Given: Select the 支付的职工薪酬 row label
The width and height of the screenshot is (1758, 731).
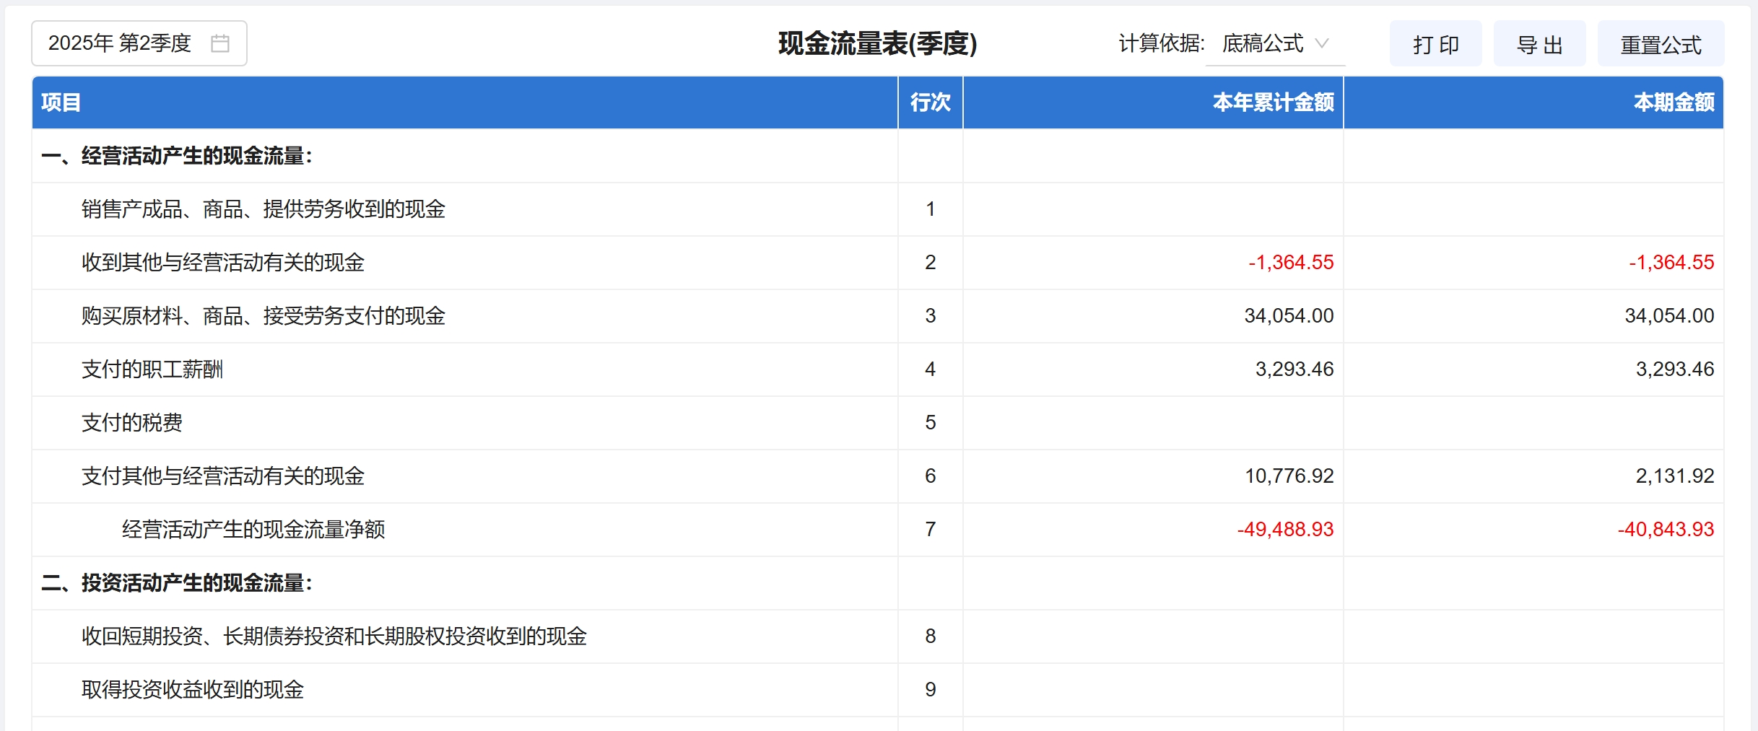Looking at the screenshot, I should coord(152,369).
